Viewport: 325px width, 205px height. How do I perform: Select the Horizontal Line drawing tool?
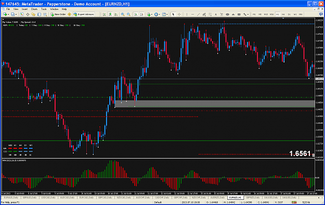click(192, 15)
